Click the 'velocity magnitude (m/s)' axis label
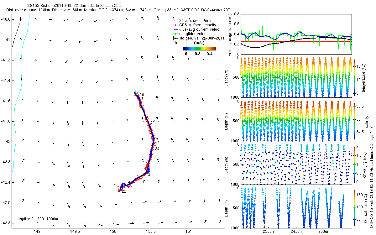376x235 pixels. tap(230, 35)
